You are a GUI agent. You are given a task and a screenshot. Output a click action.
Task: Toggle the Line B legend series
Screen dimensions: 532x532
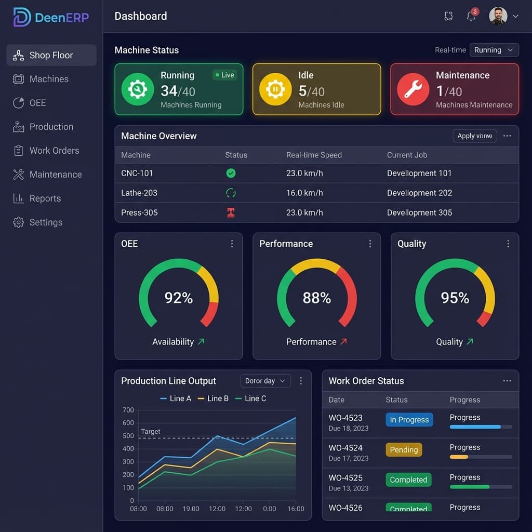click(213, 398)
